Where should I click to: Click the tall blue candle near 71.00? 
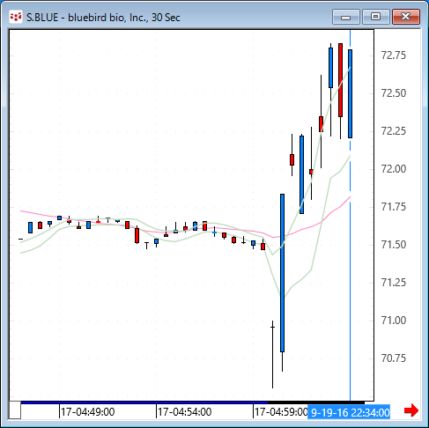point(282,273)
